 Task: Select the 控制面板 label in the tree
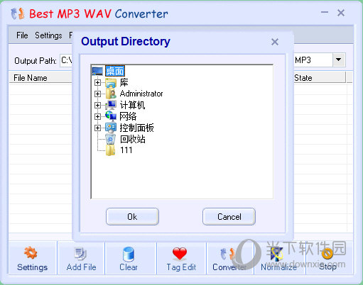pyautogui.click(x=136, y=128)
